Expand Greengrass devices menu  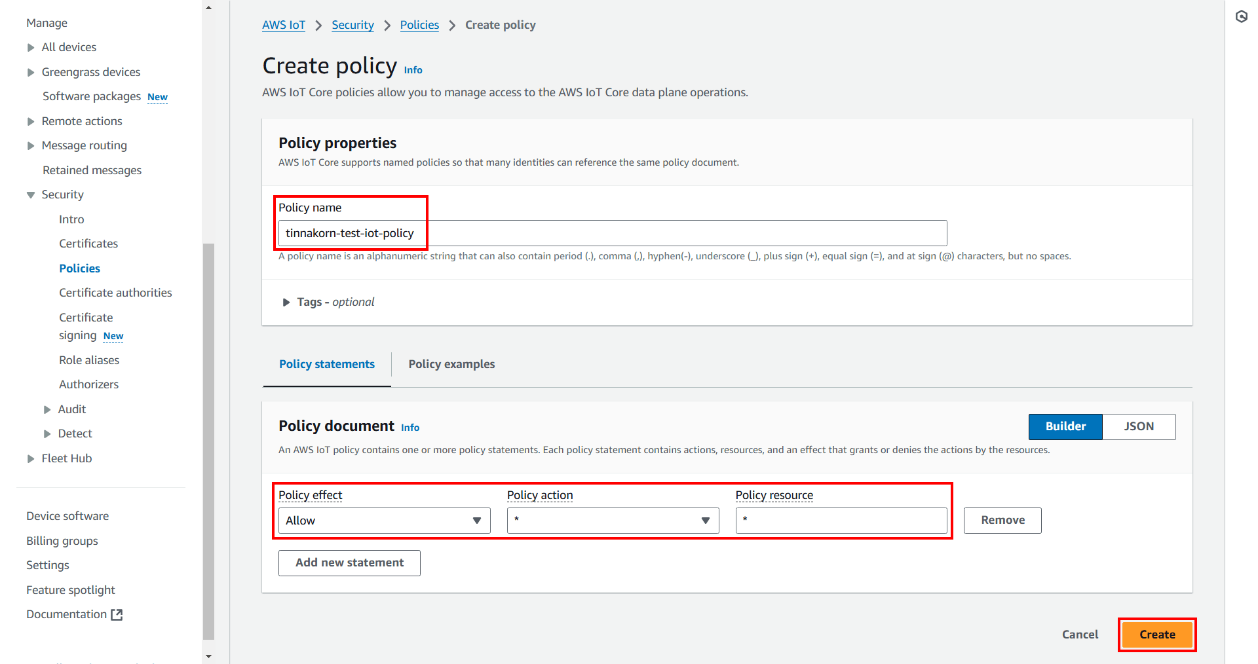click(31, 72)
